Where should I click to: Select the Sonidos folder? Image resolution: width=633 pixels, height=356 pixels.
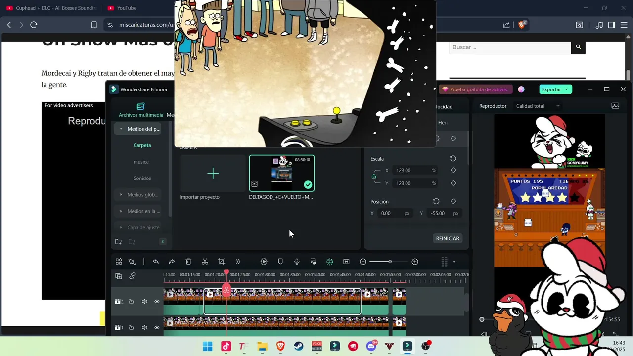(142, 178)
